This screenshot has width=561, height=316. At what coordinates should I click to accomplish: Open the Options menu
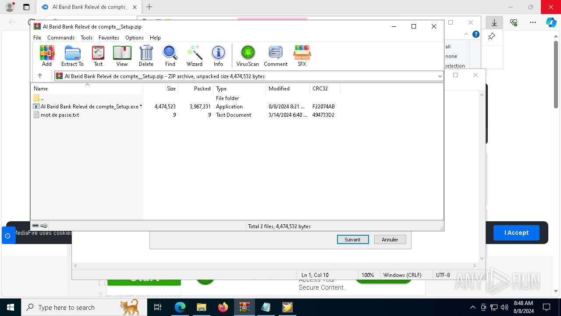135,38
